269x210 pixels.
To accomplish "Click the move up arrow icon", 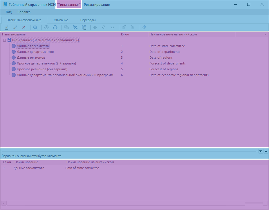I will [95, 27].
